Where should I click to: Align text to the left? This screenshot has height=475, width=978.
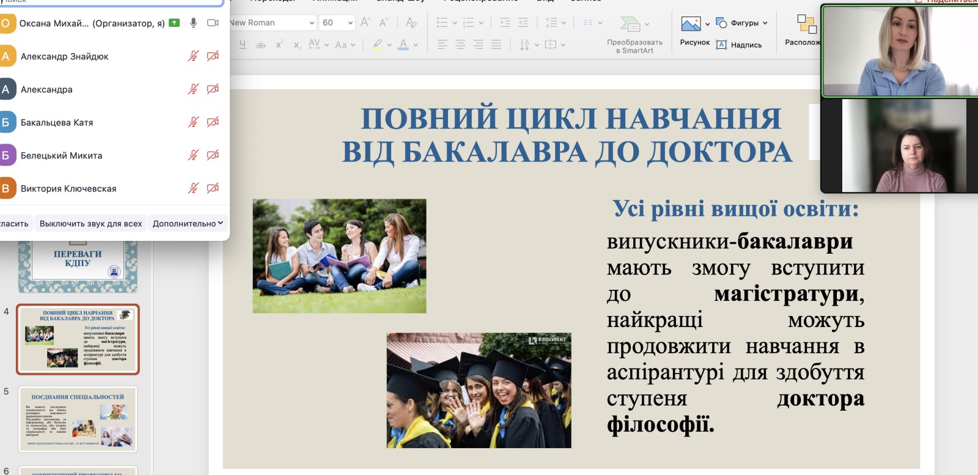click(442, 45)
